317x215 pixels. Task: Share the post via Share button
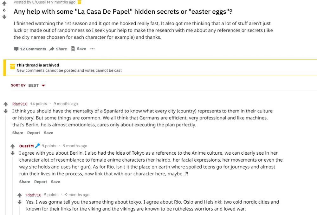pos(58,49)
